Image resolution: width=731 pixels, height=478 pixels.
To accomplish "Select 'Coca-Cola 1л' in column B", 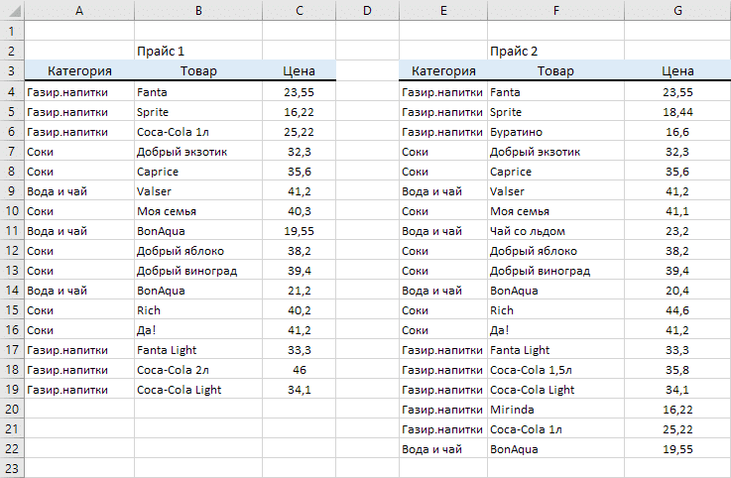I will [198, 132].
